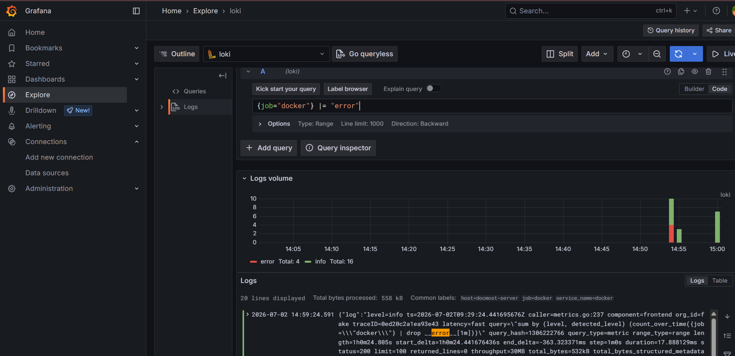This screenshot has height=356, width=735.
Task: Open Administration in the sidebar
Action: coord(49,189)
